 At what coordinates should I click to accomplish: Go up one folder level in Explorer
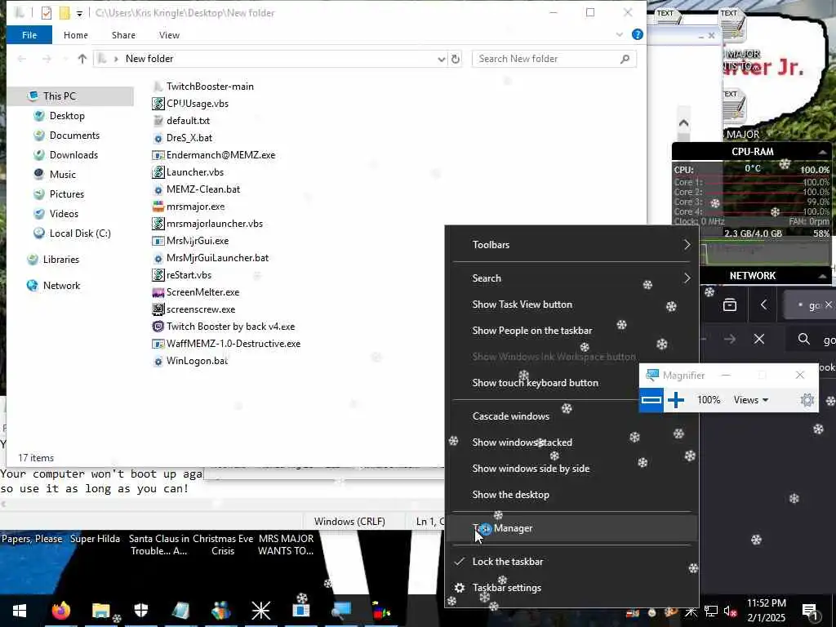[82, 59]
